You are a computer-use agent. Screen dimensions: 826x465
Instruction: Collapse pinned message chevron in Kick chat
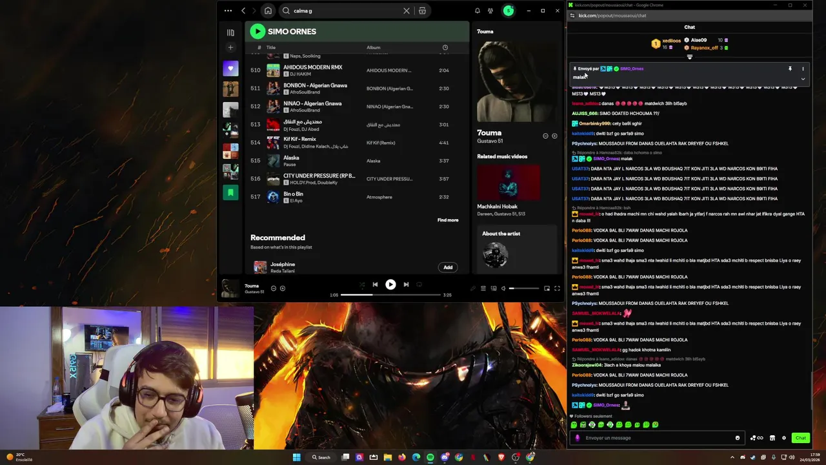(803, 79)
